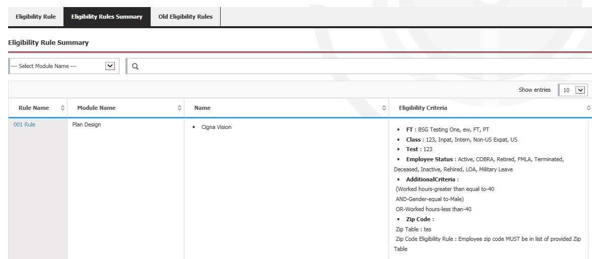Image resolution: width=592 pixels, height=259 pixels.
Task: Click the Show entries label
Action: [x=535, y=90]
